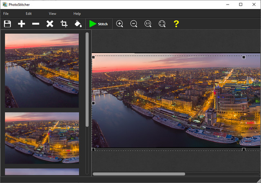Delete all images with the X icon
The width and height of the screenshot is (261, 183).
click(x=50, y=24)
